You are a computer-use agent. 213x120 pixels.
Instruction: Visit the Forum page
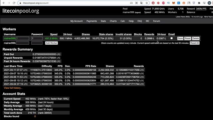pos(157,21)
